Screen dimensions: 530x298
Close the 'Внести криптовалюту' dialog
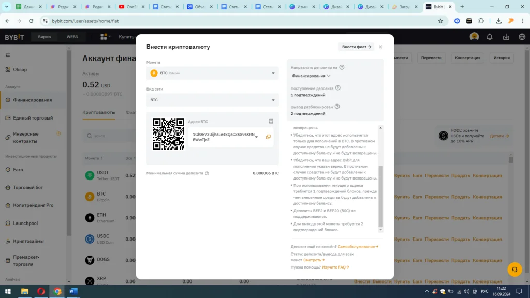click(380, 47)
